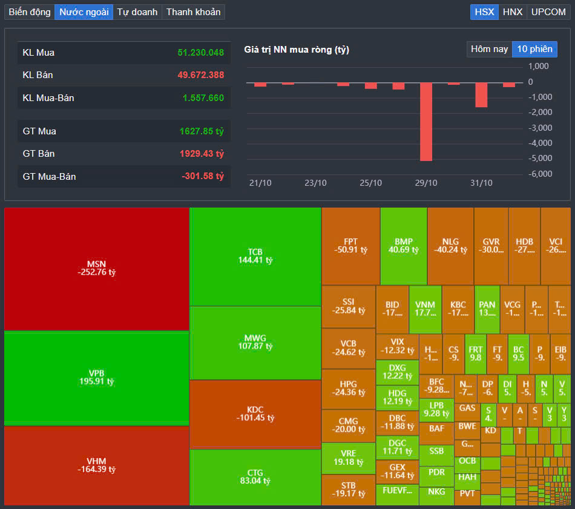
Task: Click the TCB 144.41 tỷ tile
Action: coord(255,257)
